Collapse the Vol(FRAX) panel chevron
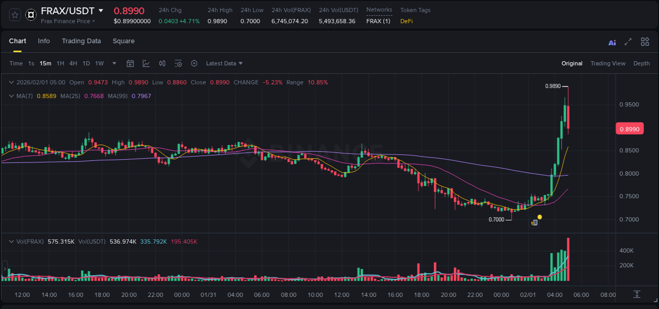The width and height of the screenshot is (659, 309). [11, 241]
